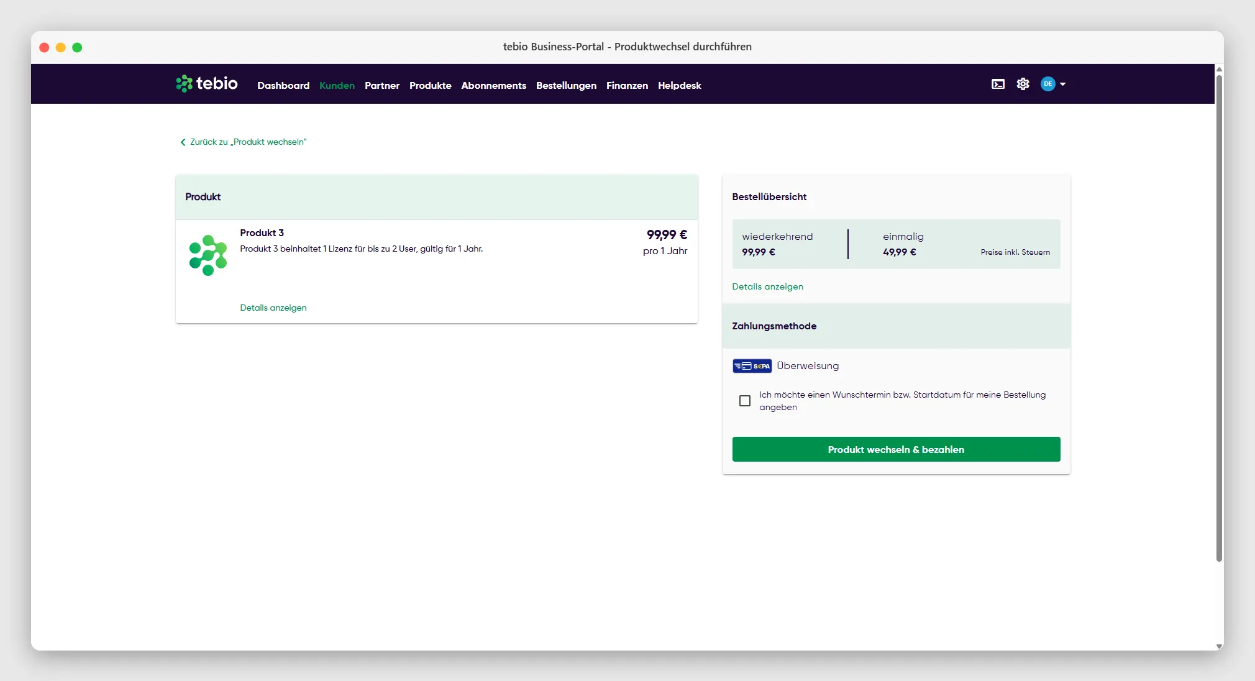The height and width of the screenshot is (681, 1255).
Task: Open the Helpdesk menu item
Action: 679,86
